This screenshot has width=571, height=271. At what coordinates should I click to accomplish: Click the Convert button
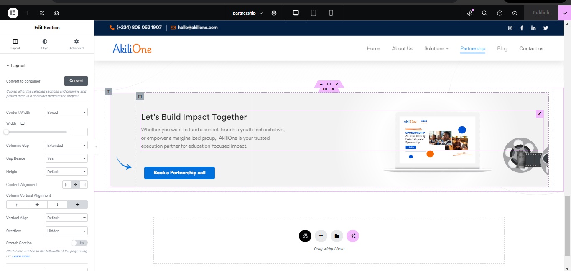point(76,81)
